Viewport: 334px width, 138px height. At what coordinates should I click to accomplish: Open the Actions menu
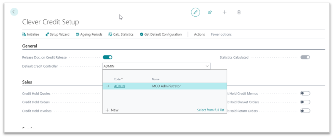point(200,34)
